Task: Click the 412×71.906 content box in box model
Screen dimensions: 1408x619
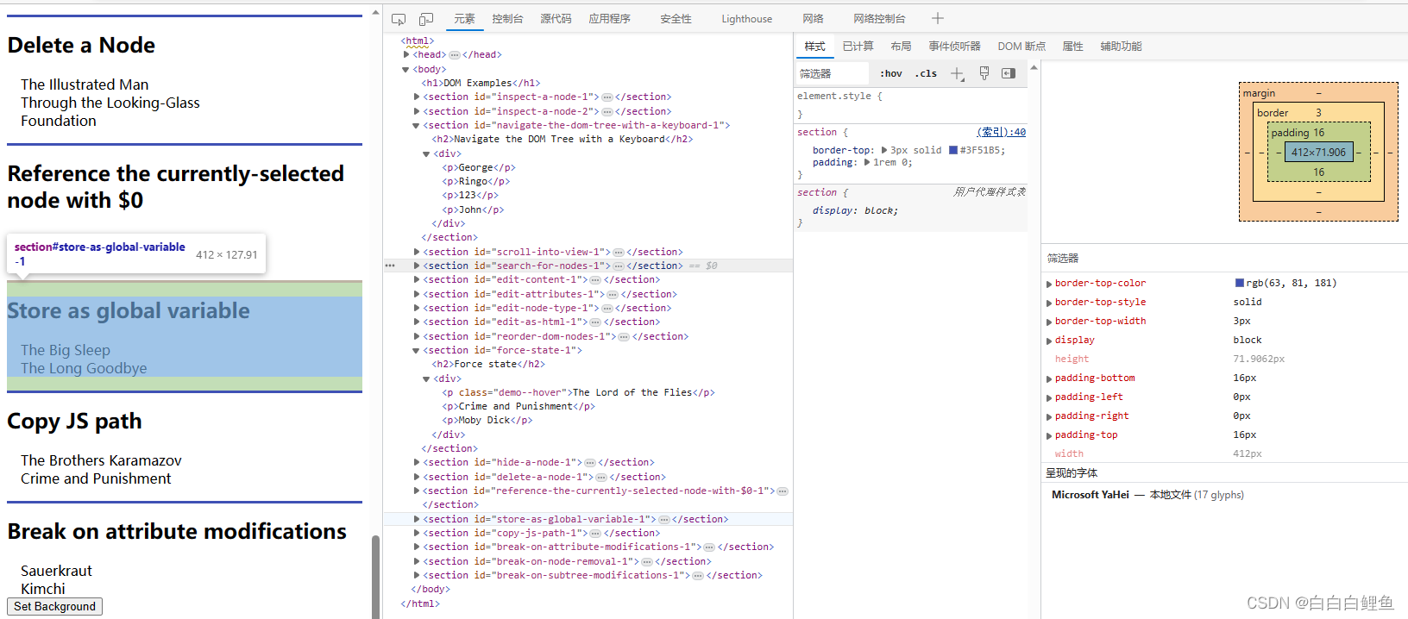Action: [1318, 153]
